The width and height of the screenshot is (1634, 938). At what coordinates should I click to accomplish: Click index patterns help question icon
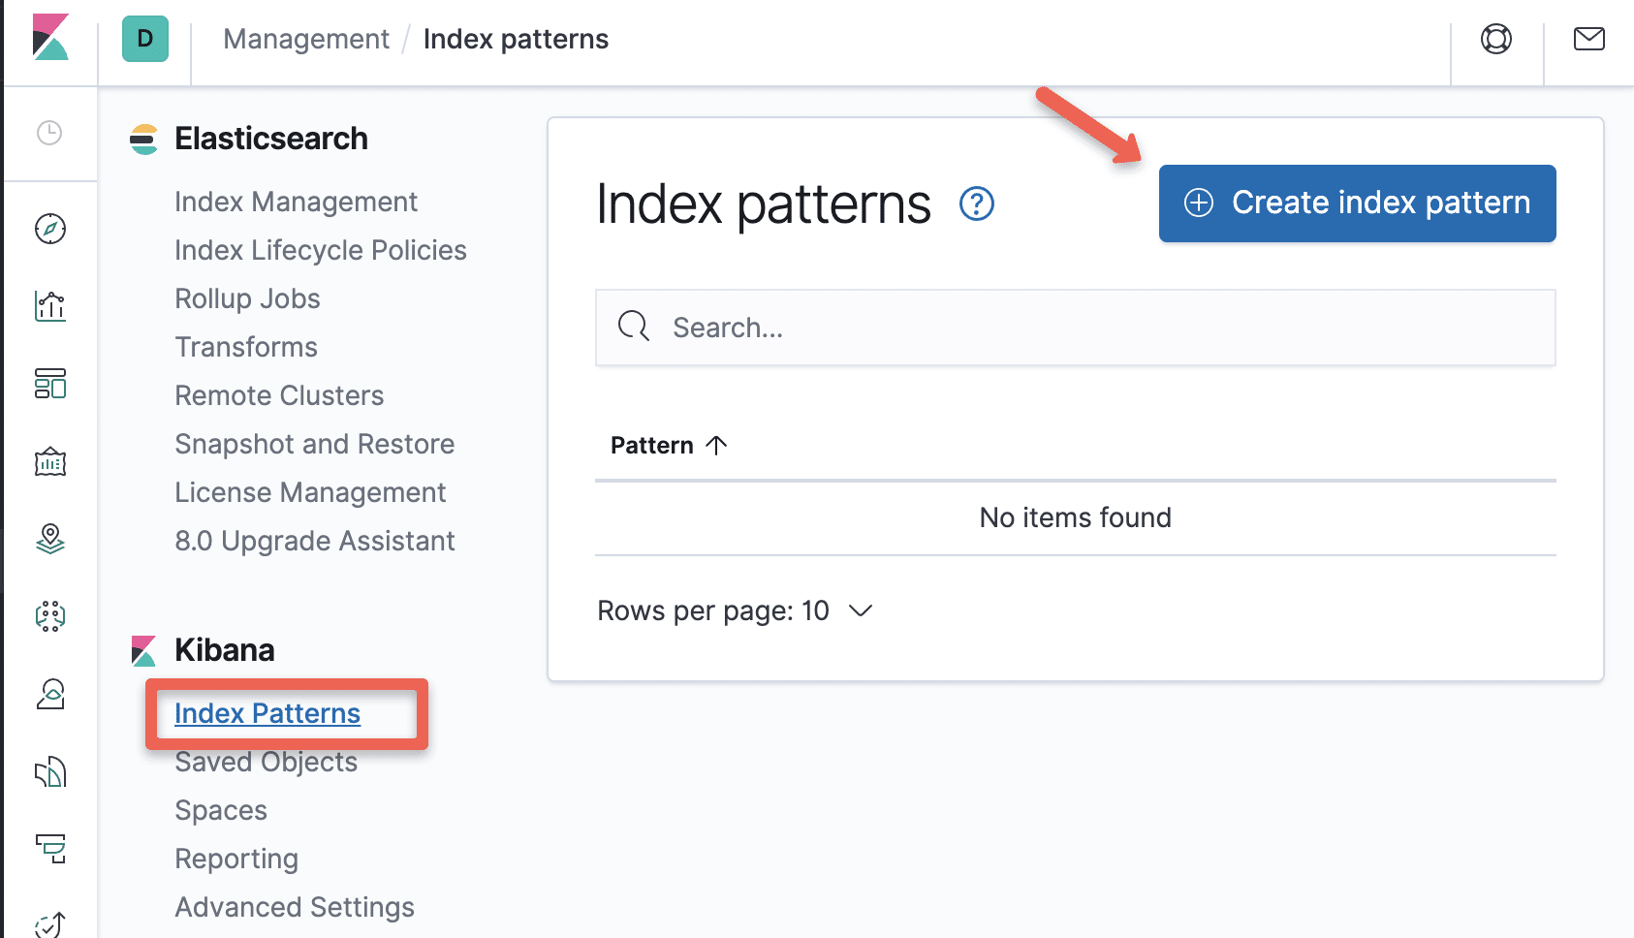click(x=976, y=204)
